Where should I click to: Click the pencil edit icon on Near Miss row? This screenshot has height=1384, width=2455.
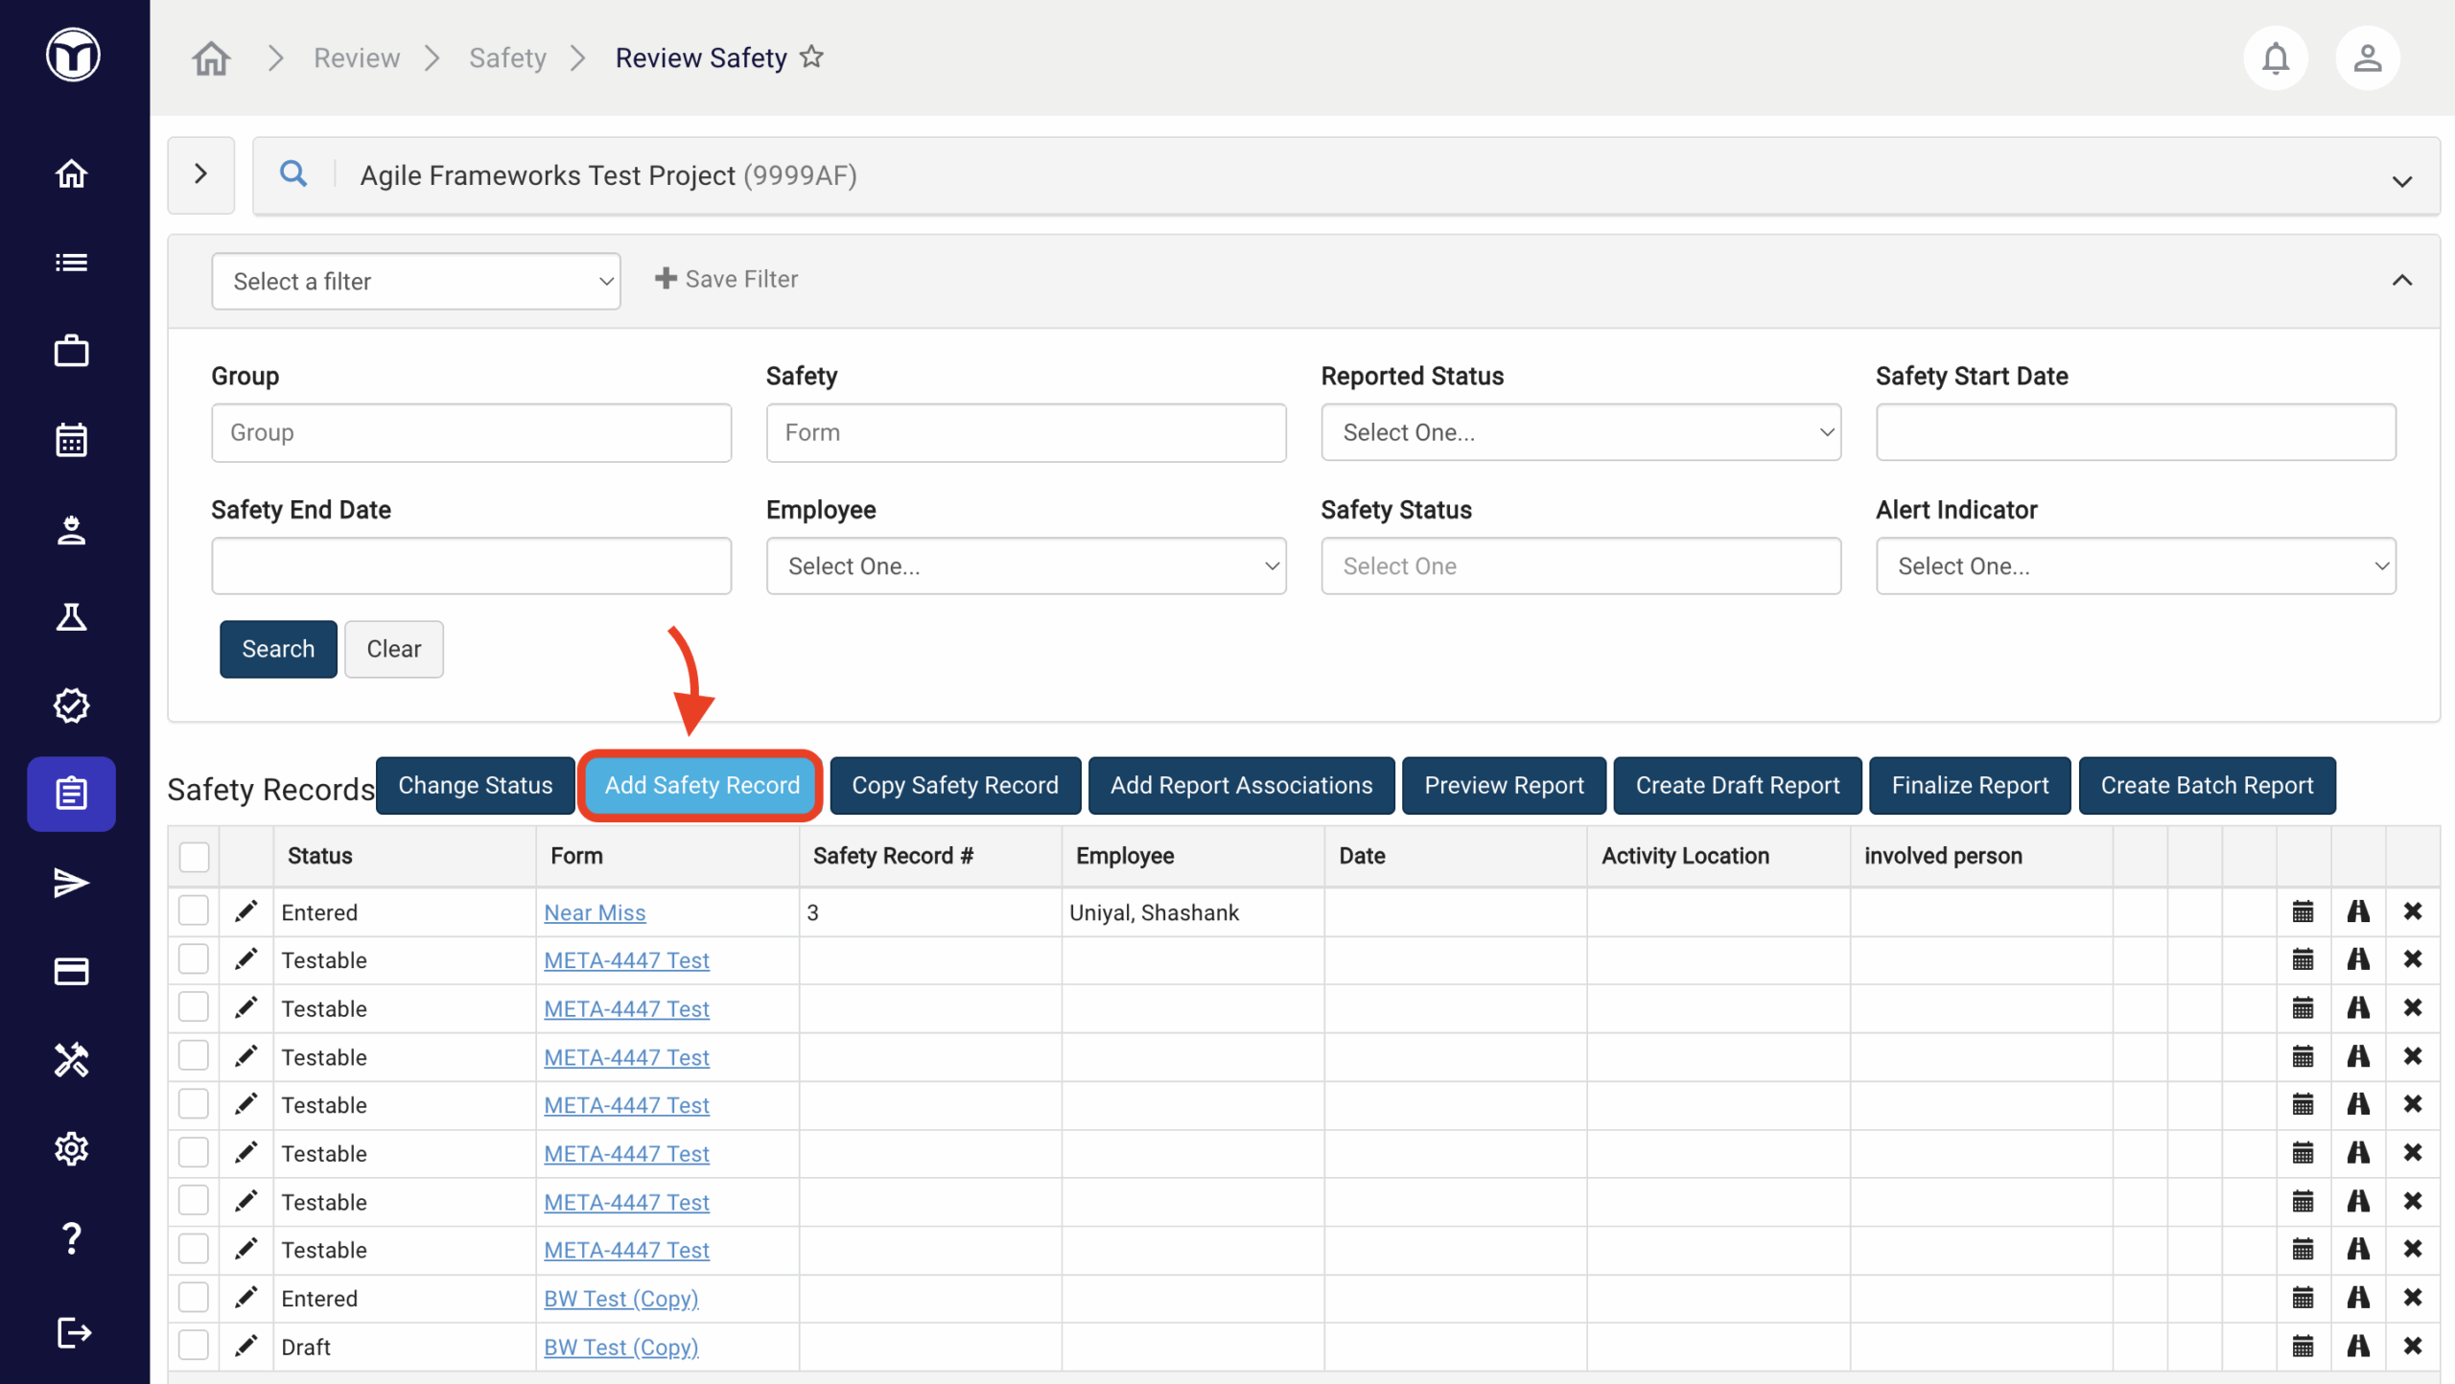246,911
